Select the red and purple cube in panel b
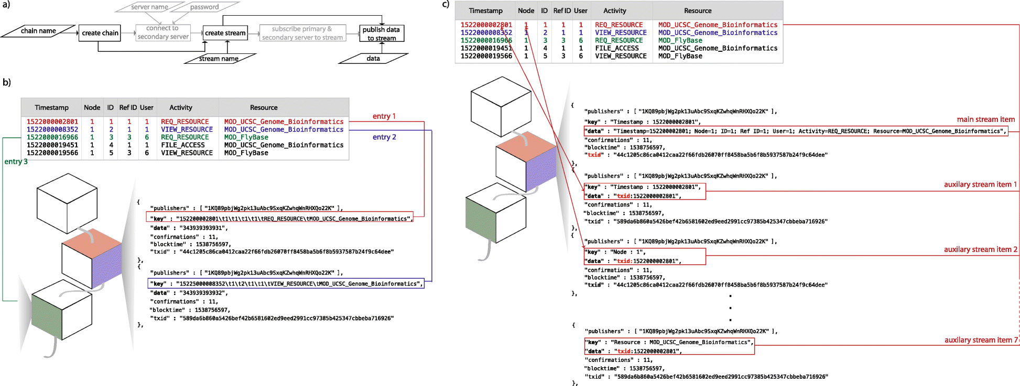 click(92, 257)
